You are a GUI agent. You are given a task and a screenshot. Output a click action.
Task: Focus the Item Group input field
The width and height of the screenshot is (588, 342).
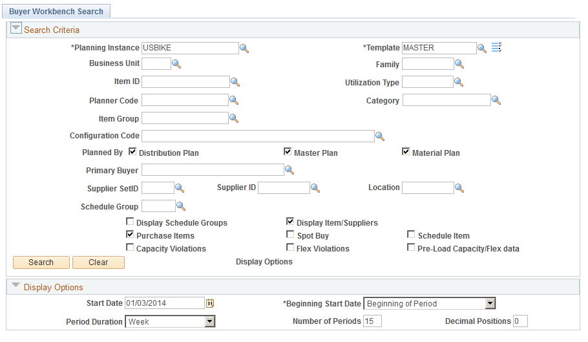click(x=185, y=118)
